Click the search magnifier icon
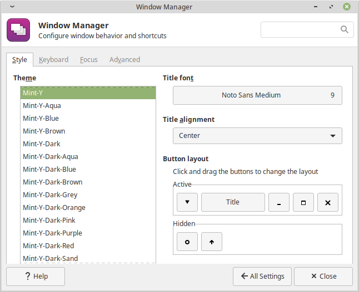The height and width of the screenshot is (292, 359). click(345, 29)
